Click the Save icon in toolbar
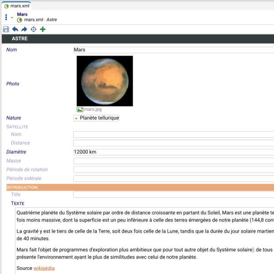 coord(6,29)
